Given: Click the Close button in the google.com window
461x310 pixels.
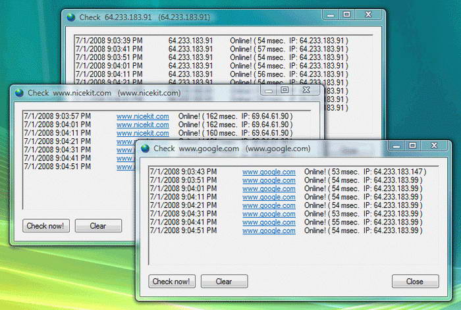Looking at the screenshot, I should click(x=415, y=282).
